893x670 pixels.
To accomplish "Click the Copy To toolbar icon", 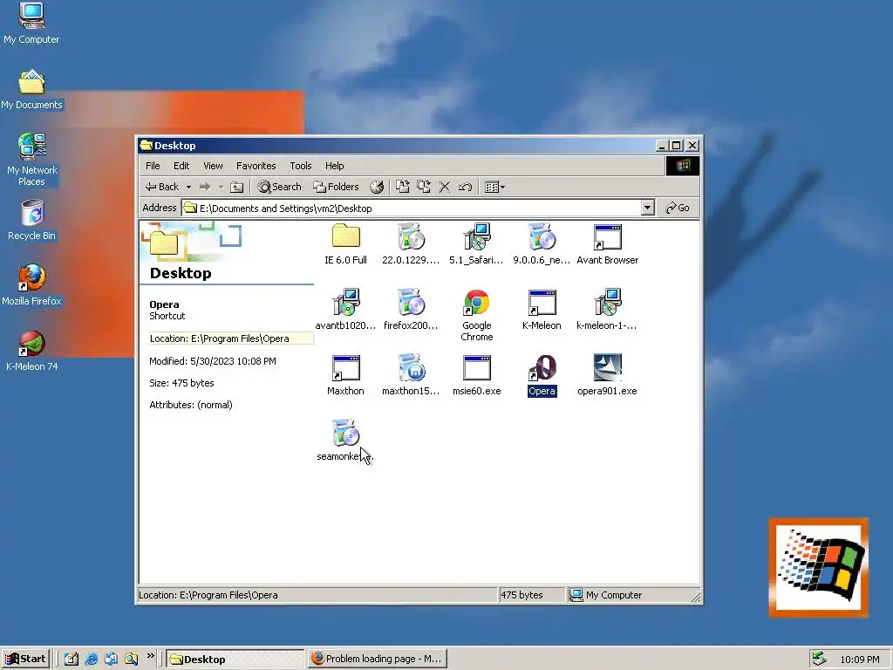I will (423, 187).
